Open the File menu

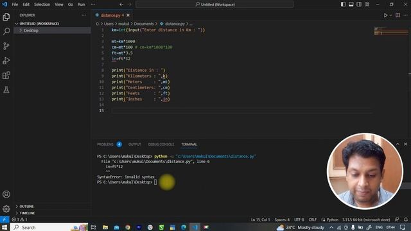15,4
